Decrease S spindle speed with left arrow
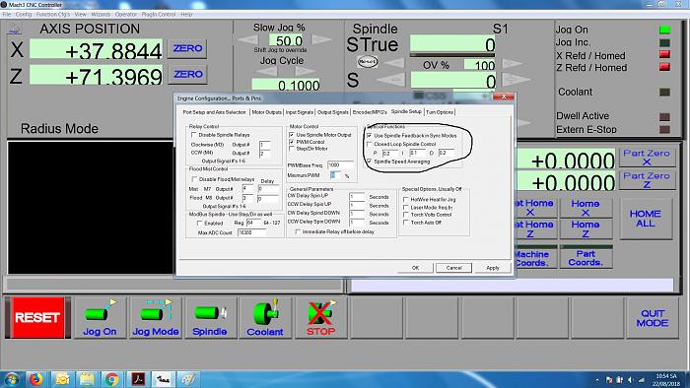This screenshot has height=388, width=690. [x=390, y=80]
